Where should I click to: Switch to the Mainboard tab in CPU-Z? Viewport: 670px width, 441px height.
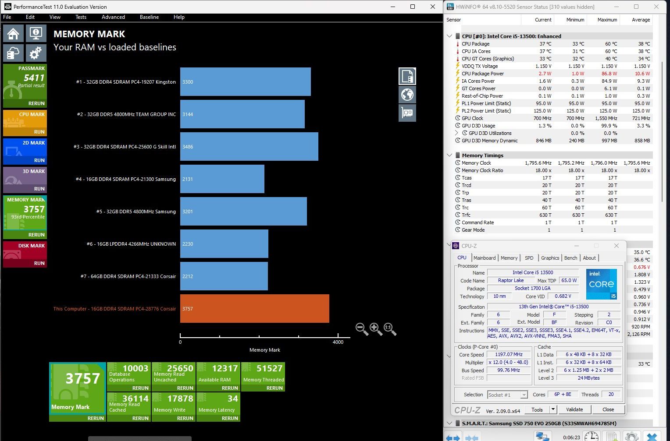pyautogui.click(x=485, y=258)
